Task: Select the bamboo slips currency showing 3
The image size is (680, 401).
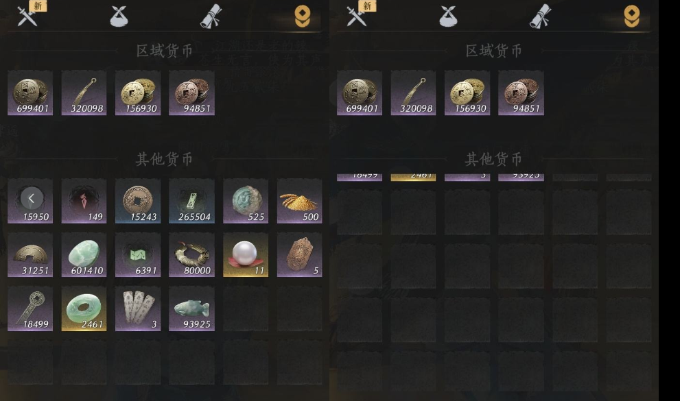Action: tap(138, 308)
